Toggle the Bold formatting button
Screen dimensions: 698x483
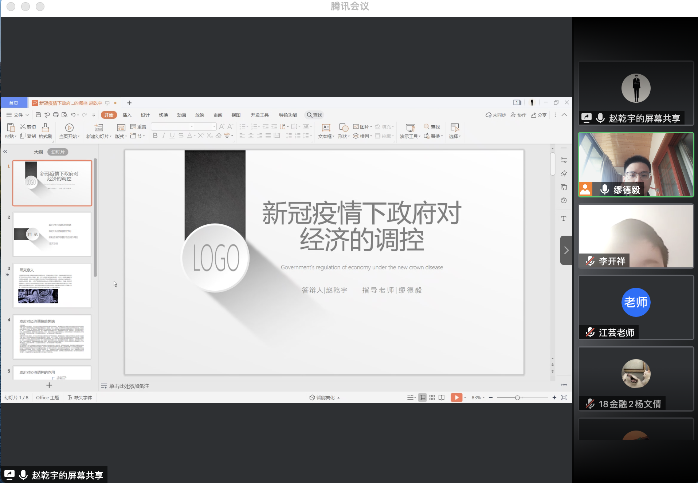[155, 136]
